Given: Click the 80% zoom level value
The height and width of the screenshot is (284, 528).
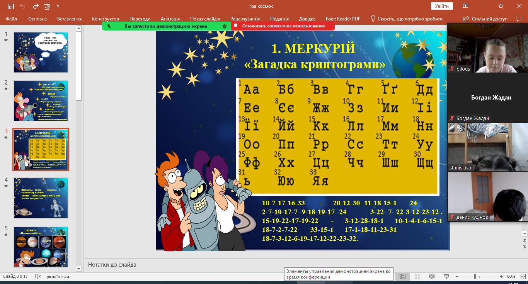Looking at the screenshot, I should [511, 277].
